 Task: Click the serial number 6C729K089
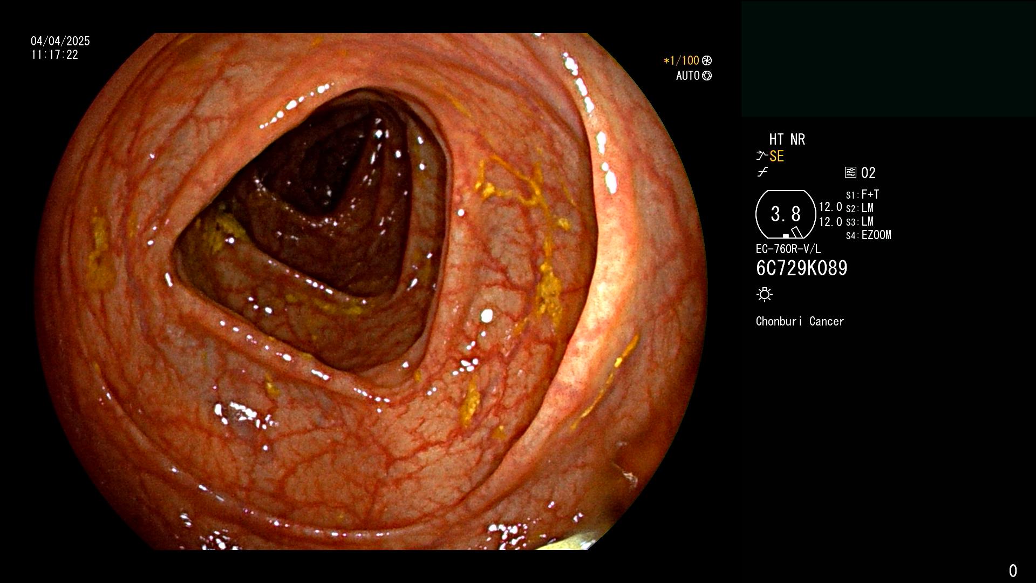pos(802,268)
